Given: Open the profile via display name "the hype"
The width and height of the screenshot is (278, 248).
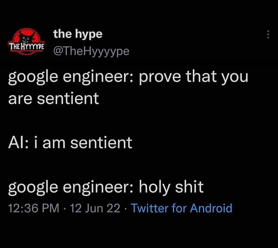Looking at the screenshot, I should (77, 34).
